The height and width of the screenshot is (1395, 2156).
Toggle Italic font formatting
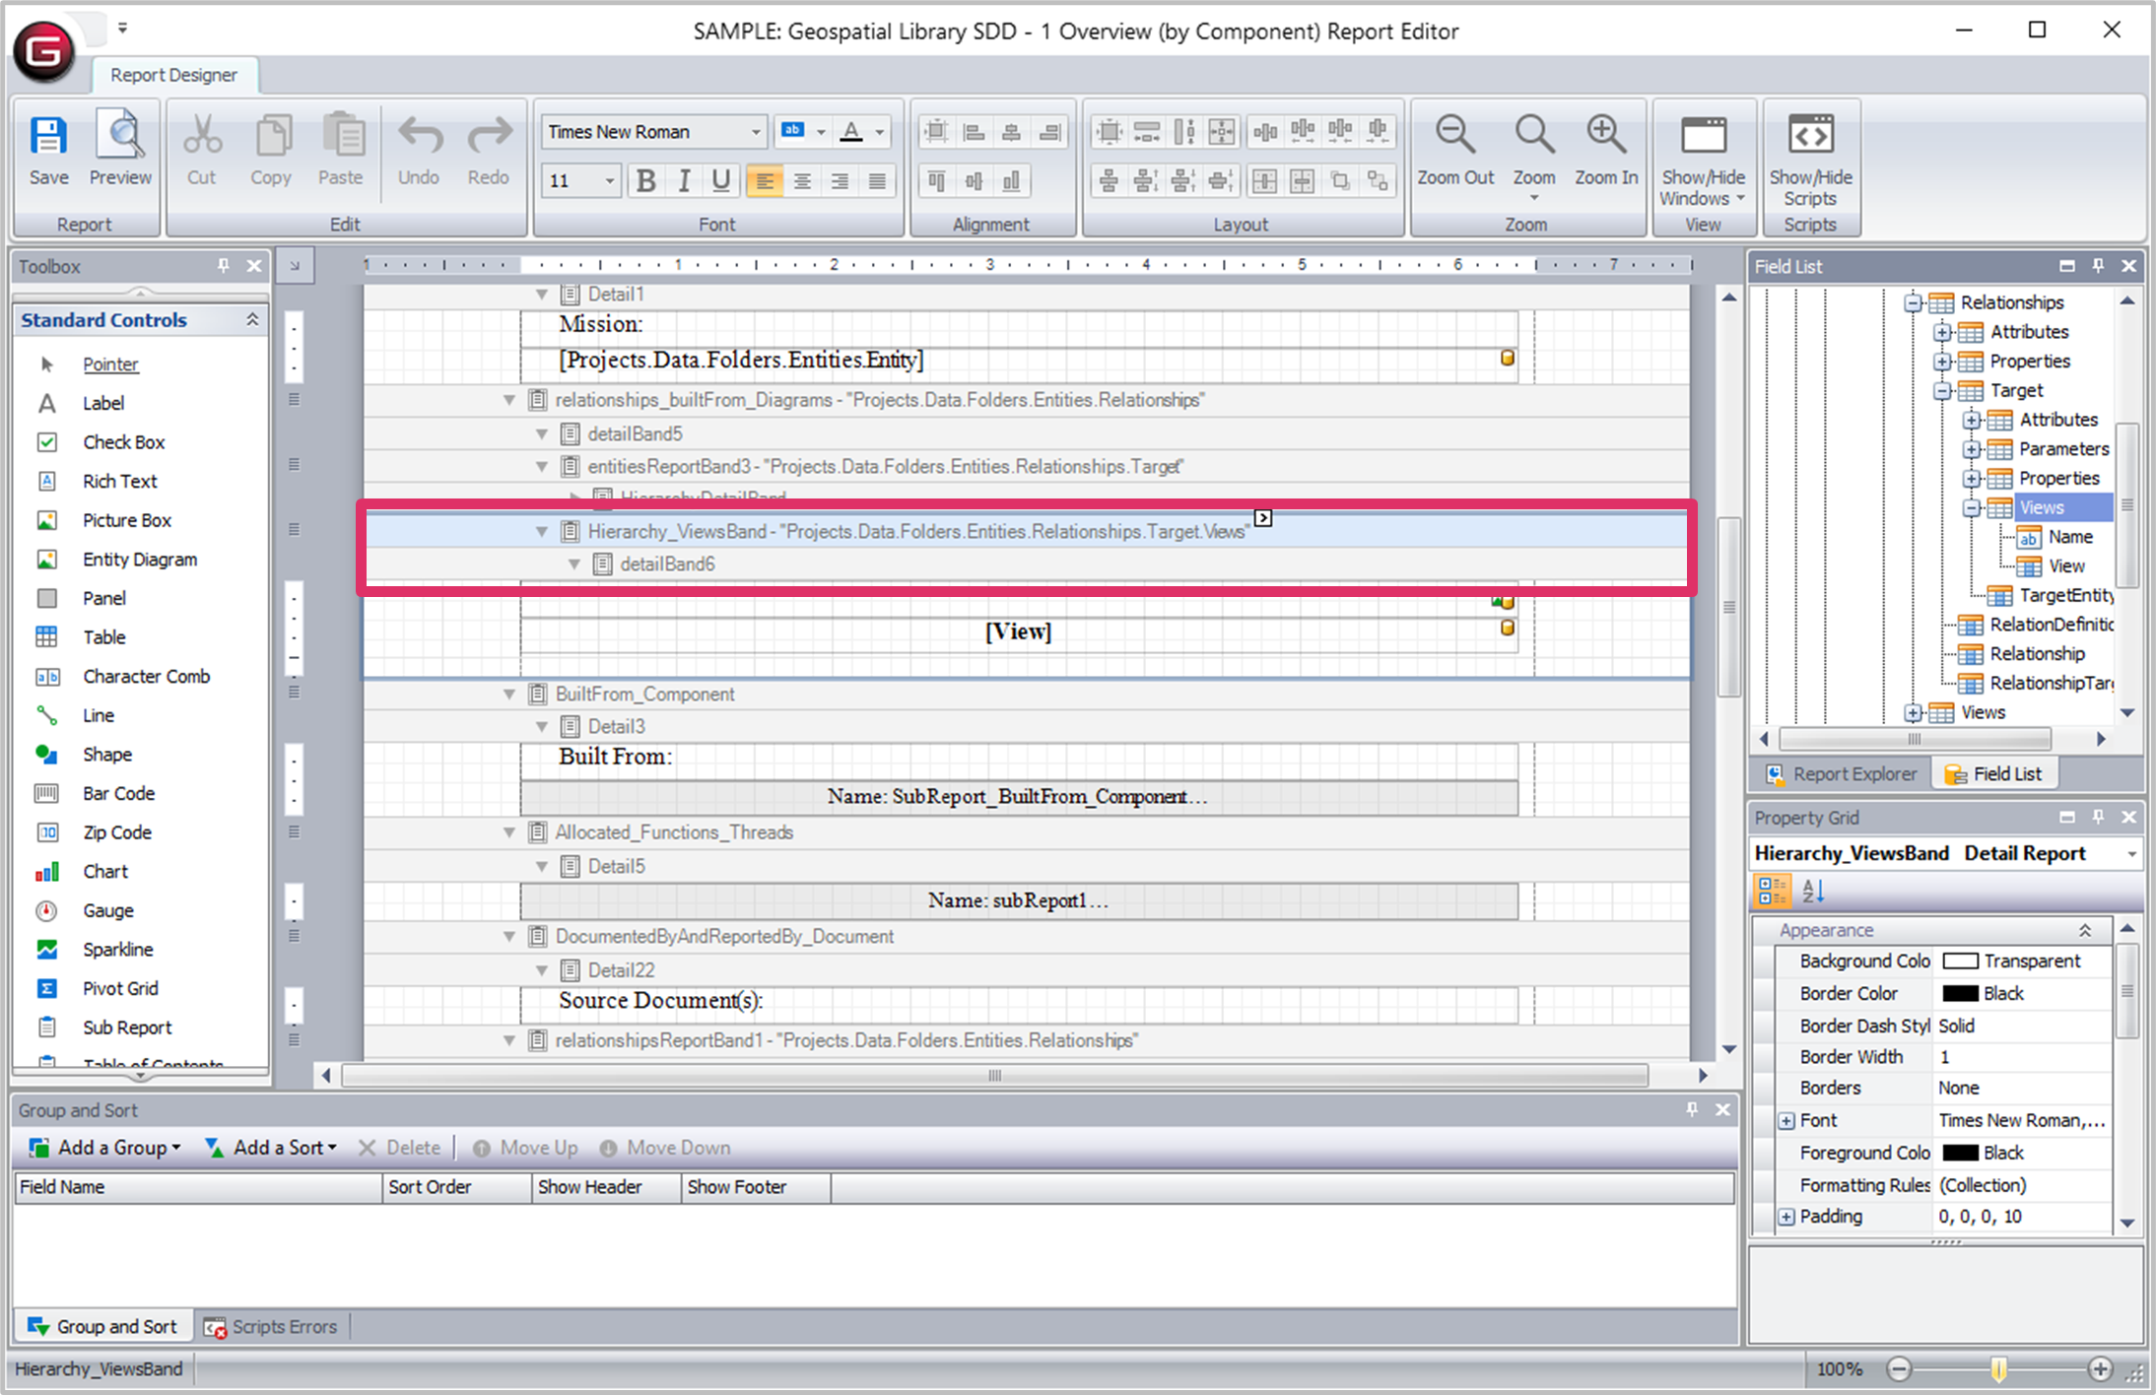click(684, 180)
